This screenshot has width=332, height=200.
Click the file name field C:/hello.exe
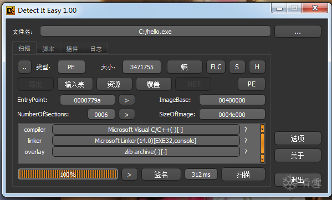click(x=155, y=32)
